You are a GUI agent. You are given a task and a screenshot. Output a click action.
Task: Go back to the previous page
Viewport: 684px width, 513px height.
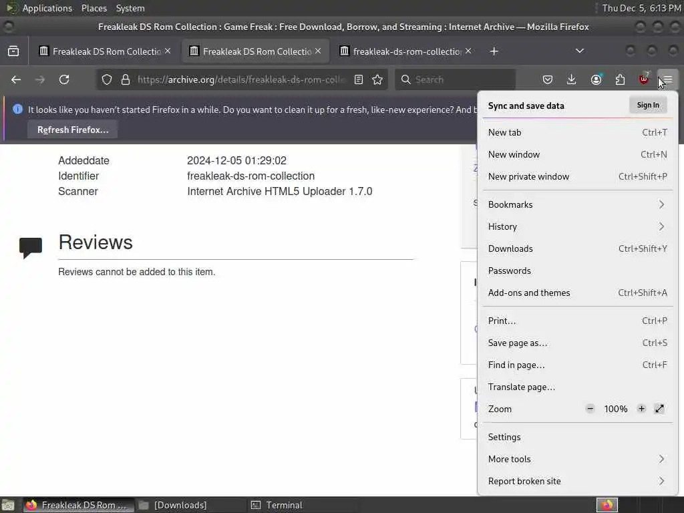coord(16,80)
